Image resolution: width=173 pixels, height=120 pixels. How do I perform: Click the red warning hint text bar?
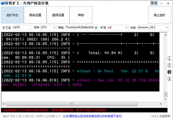tap(84, 110)
